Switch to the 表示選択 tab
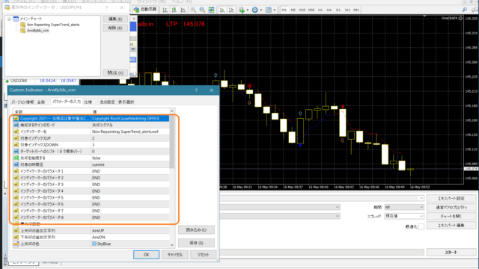The width and height of the screenshot is (479, 269). coord(126,102)
